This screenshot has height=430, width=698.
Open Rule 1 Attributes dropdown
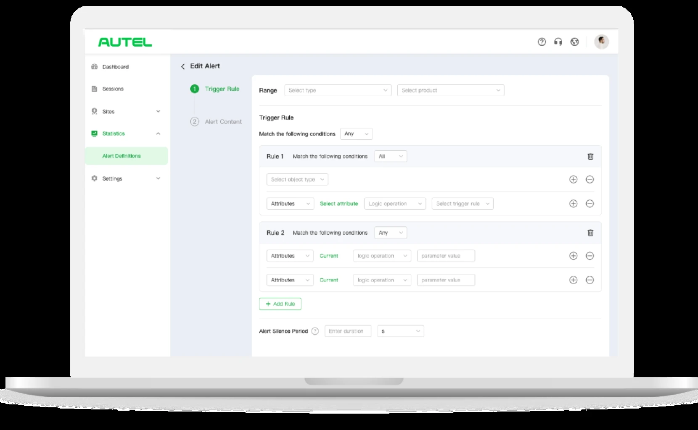tap(290, 204)
